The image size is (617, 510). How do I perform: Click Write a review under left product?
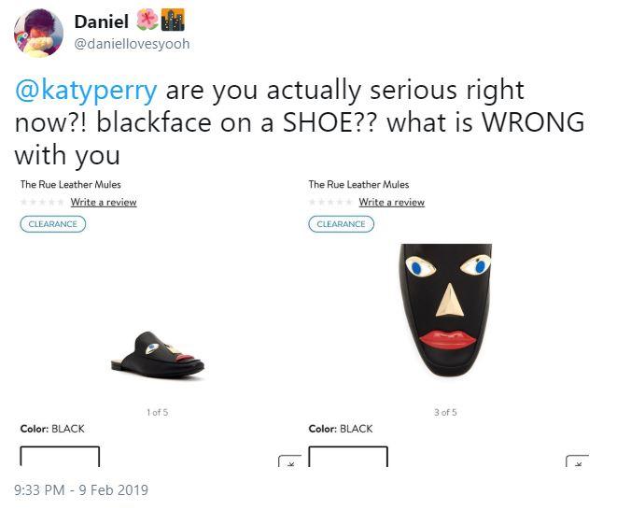pos(104,203)
